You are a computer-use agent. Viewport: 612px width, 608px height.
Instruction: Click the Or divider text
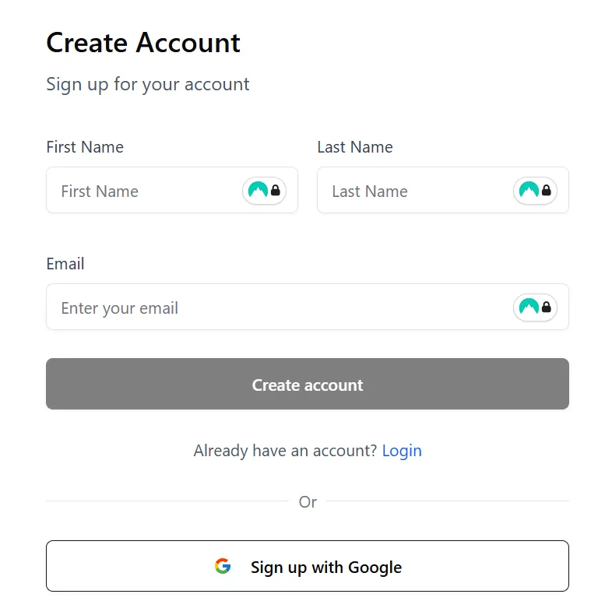tap(308, 502)
